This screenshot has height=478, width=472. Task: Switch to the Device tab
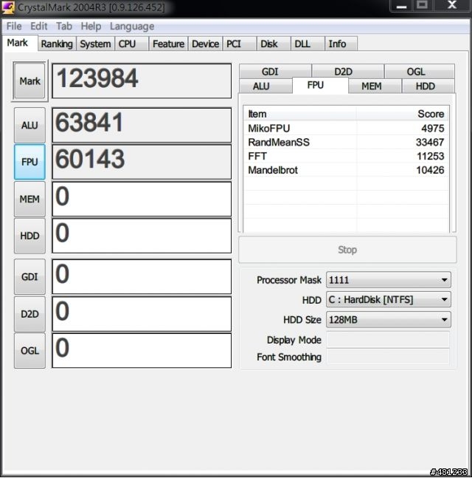206,44
